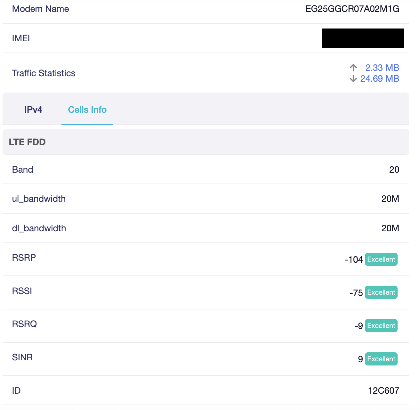Image resolution: width=420 pixels, height=410 pixels.
Task: Click the Excellent badge next to RSSI
Action: [381, 292]
